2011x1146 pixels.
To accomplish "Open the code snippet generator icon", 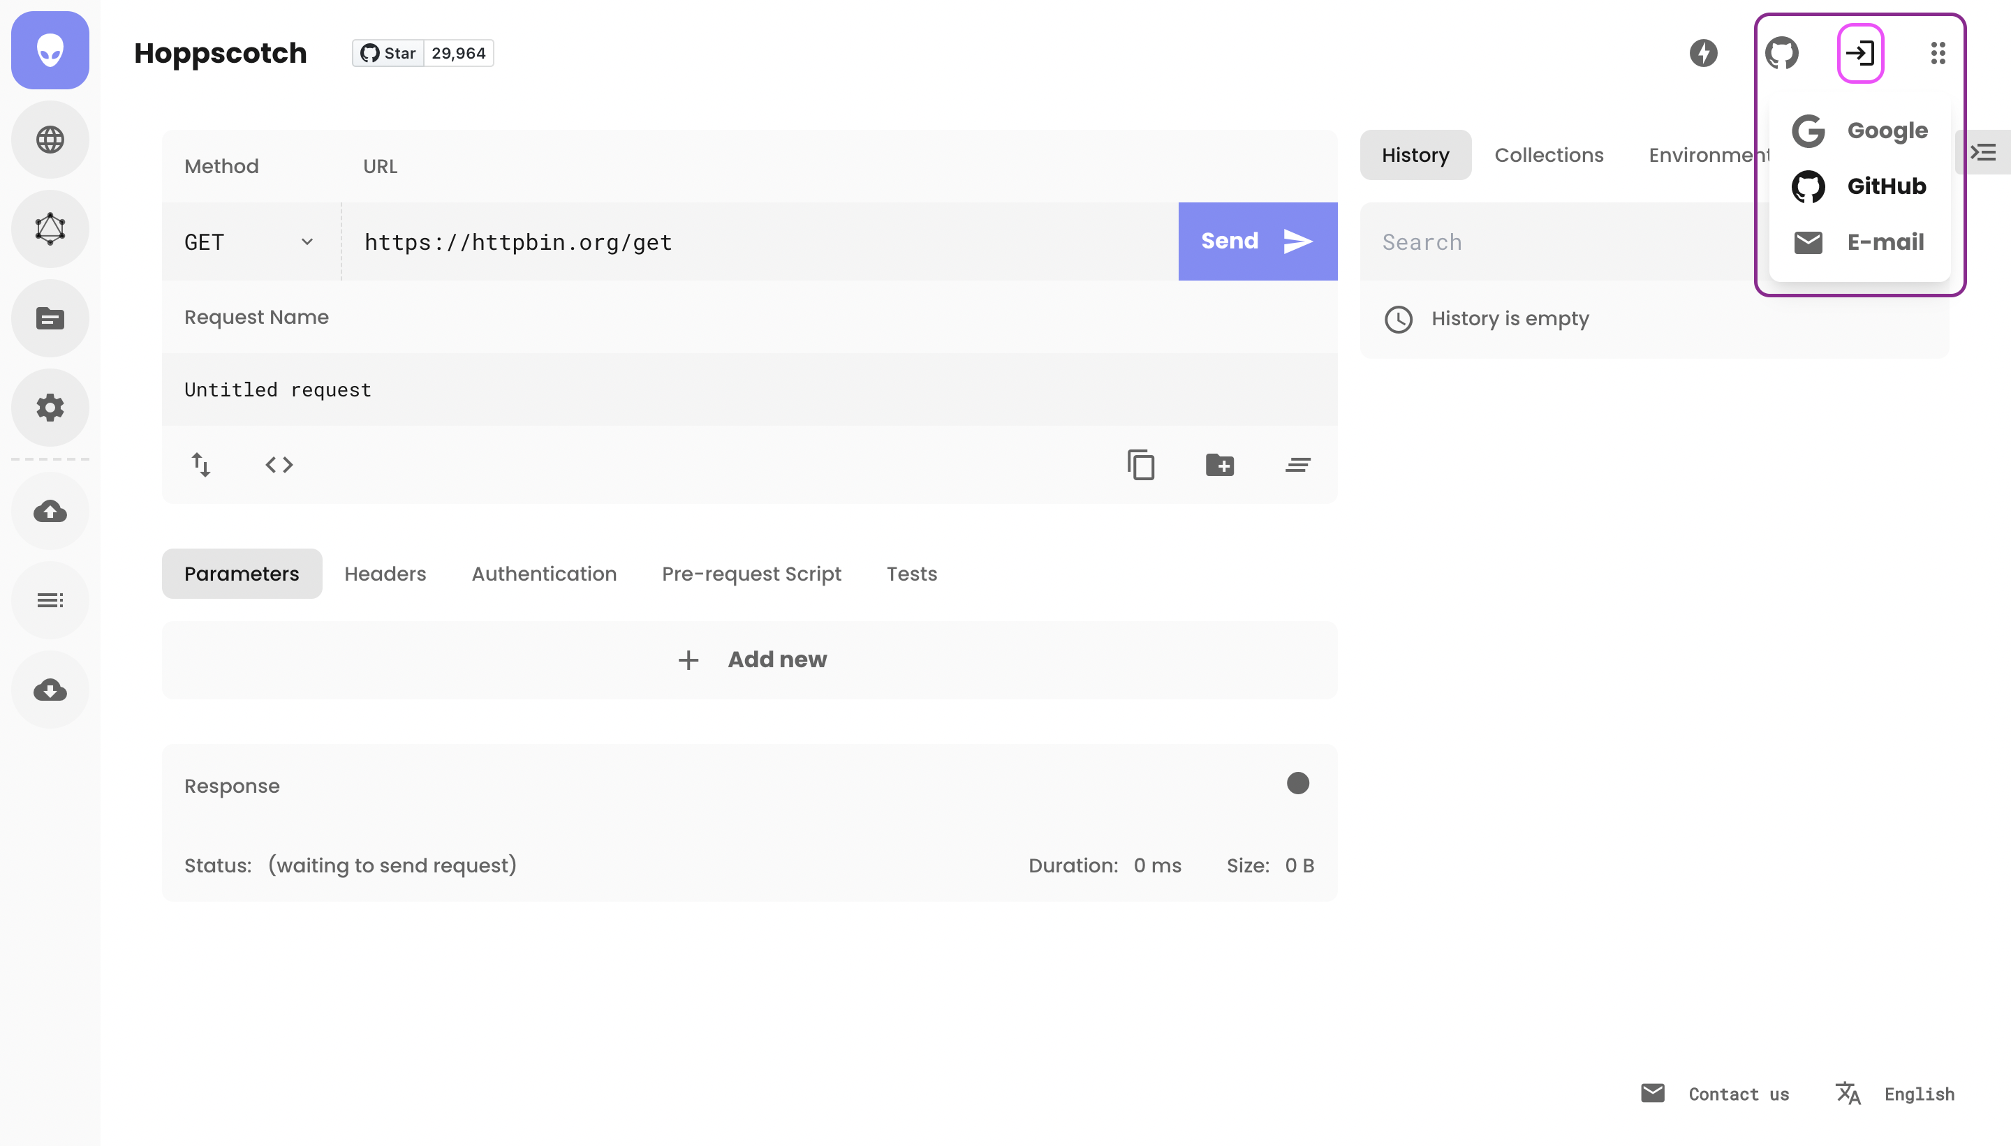I will pos(278,464).
